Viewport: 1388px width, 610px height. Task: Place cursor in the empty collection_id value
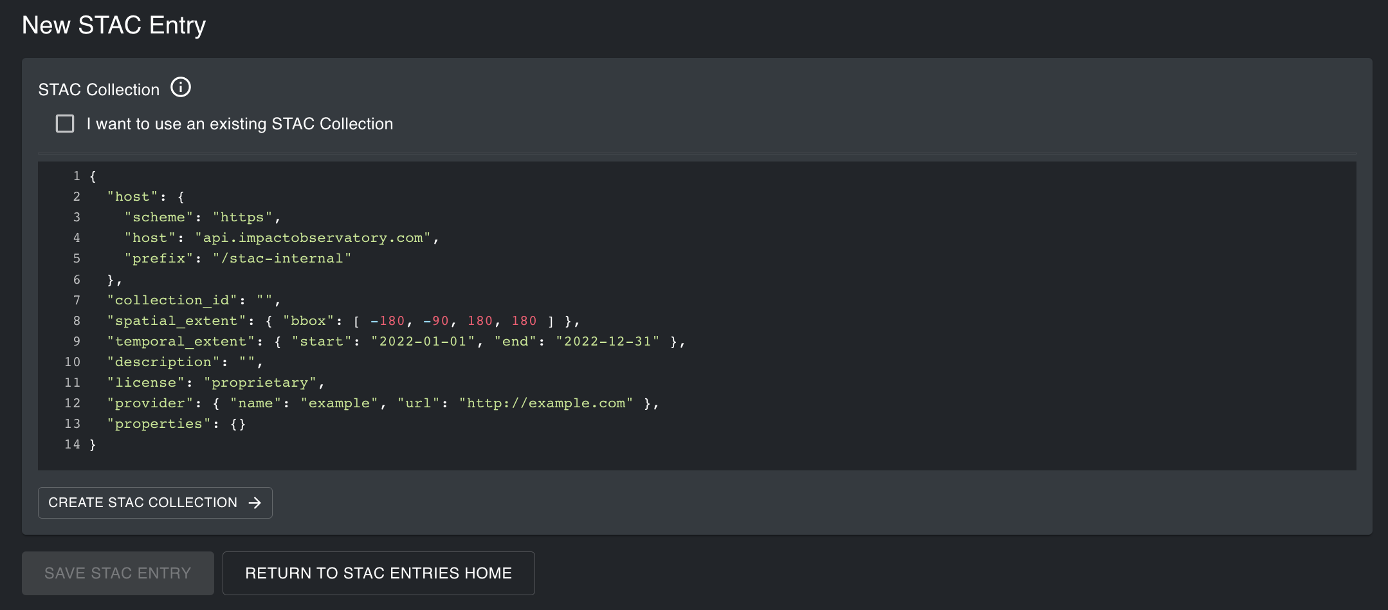[264, 300]
